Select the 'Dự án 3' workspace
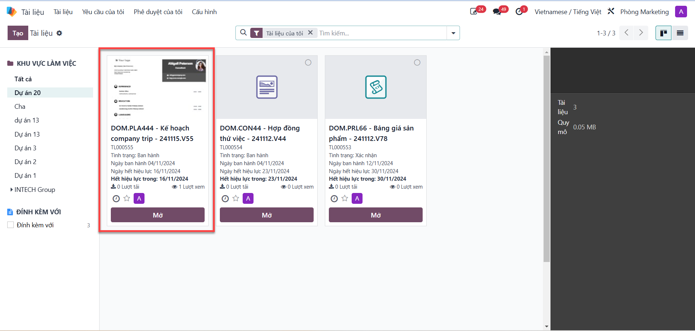Screen dimensions: 695x331 click(x=25, y=148)
